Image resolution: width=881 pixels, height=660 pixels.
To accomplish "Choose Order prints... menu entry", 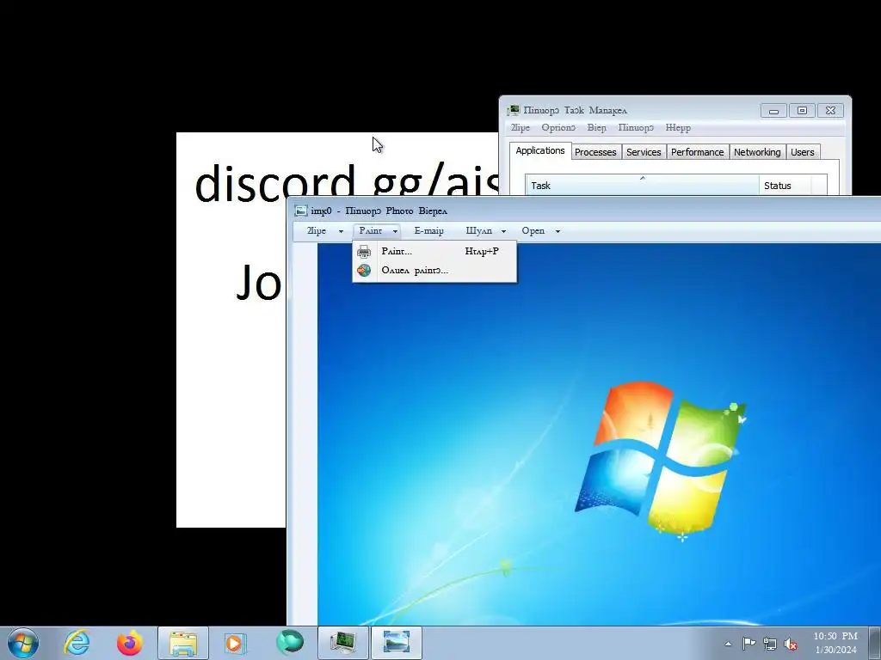I will [x=434, y=271].
